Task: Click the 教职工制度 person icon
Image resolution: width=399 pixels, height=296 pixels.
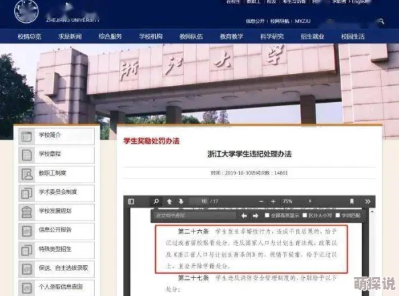Action: 27,175
